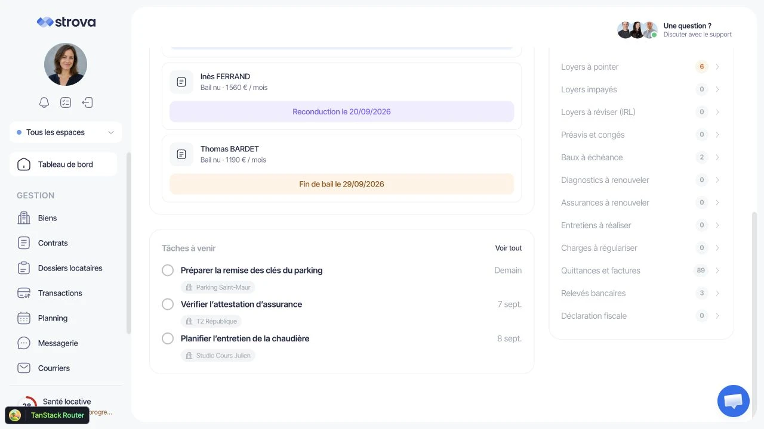Complete the boiler maintenance task circle
Viewport: 764px width, 429px height.
[x=168, y=338]
